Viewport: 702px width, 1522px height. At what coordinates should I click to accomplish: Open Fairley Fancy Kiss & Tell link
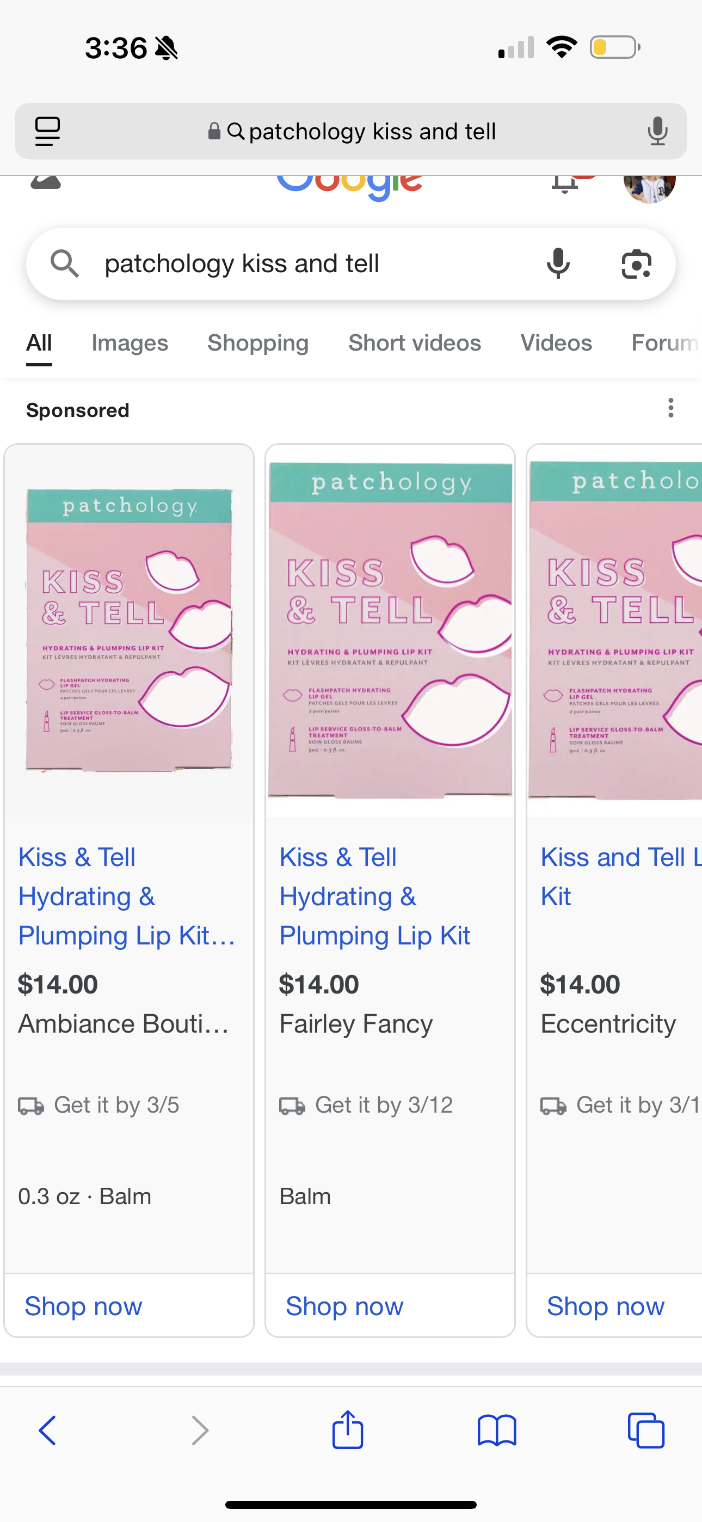pos(374,895)
